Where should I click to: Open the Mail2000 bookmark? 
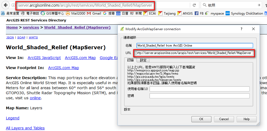click(76, 13)
